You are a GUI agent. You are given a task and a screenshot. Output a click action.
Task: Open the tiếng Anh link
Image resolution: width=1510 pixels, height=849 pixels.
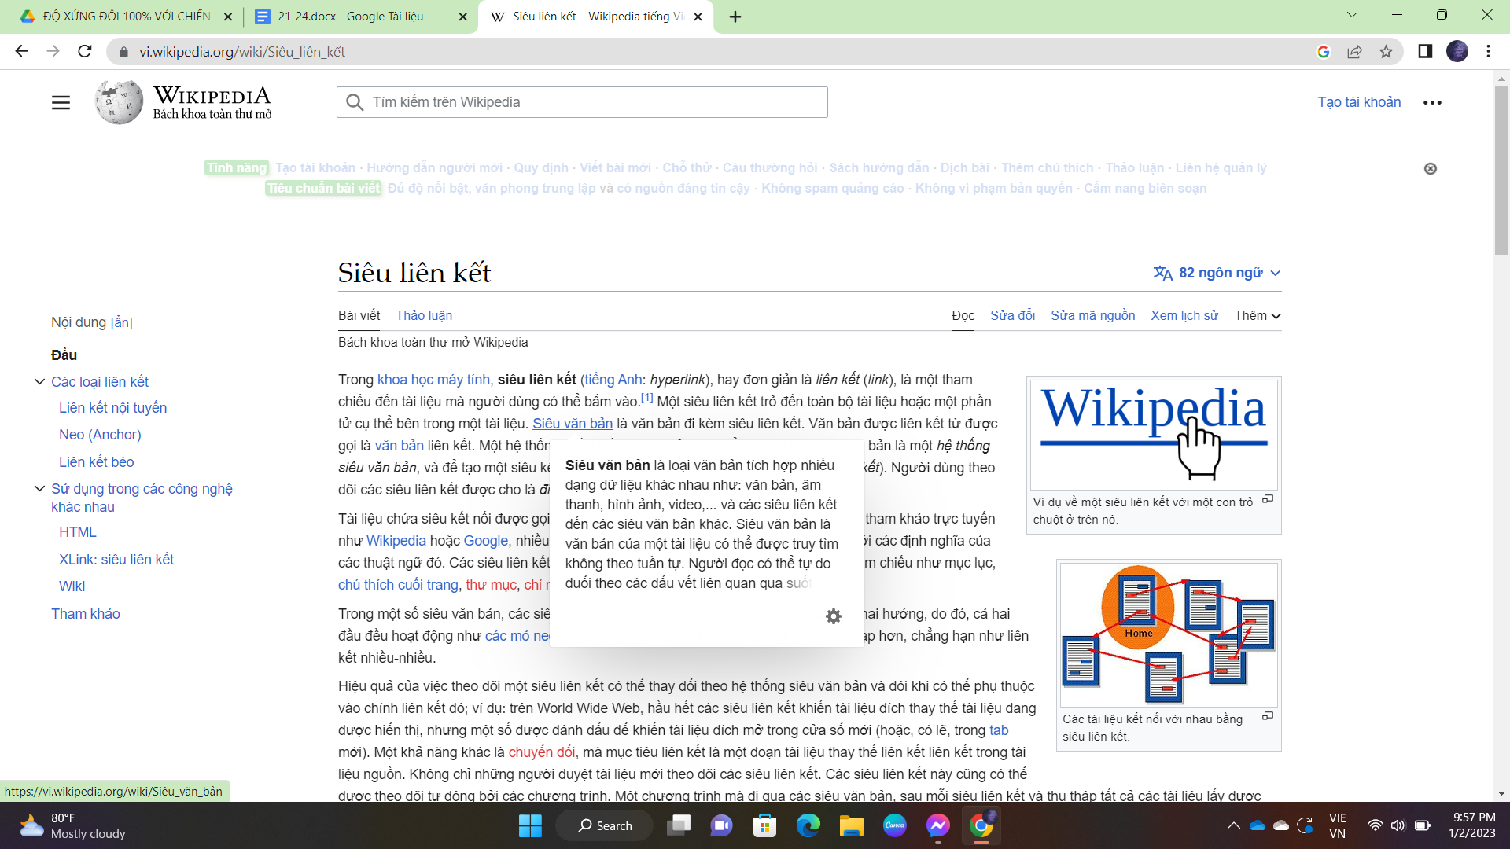point(613,380)
